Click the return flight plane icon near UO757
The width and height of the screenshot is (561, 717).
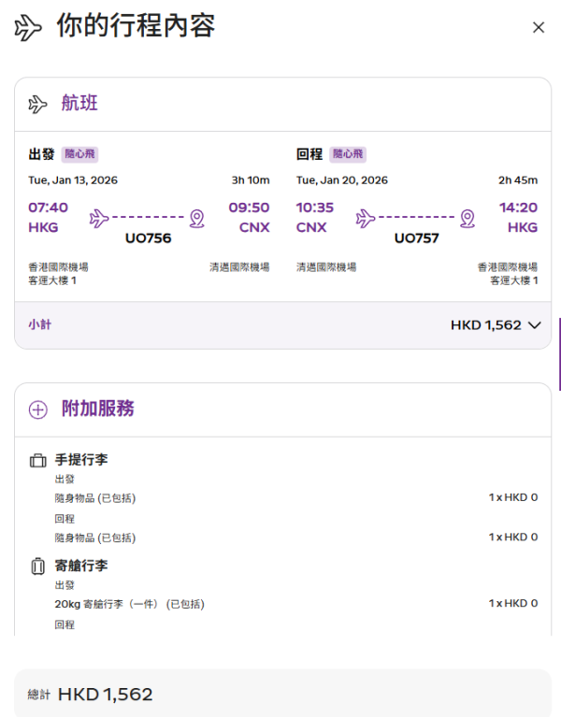click(366, 218)
